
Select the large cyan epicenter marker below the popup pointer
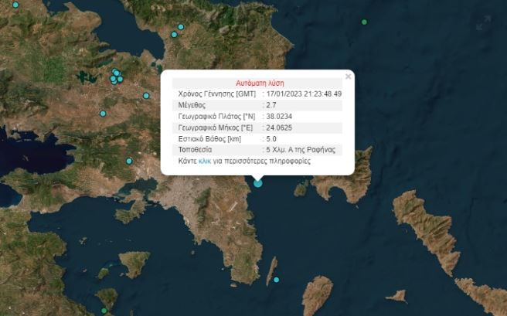(x=258, y=182)
